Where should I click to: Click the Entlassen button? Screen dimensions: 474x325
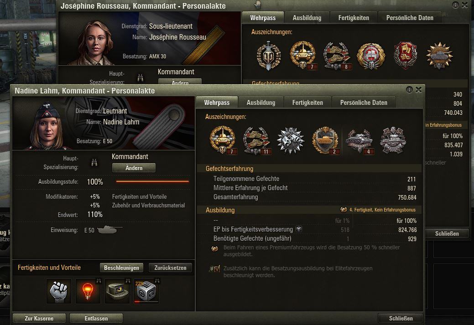click(x=96, y=318)
